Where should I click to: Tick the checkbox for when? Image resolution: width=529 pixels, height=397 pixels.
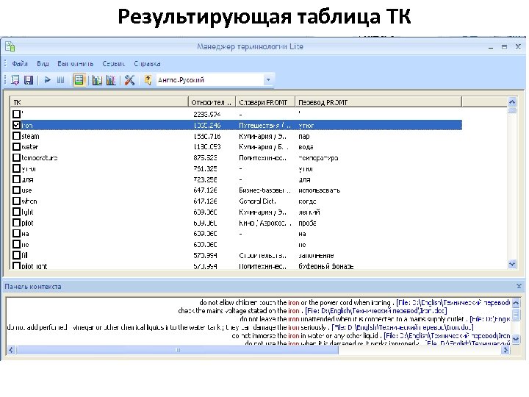[x=16, y=201]
